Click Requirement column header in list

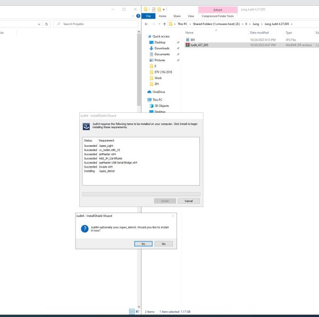coord(106,140)
